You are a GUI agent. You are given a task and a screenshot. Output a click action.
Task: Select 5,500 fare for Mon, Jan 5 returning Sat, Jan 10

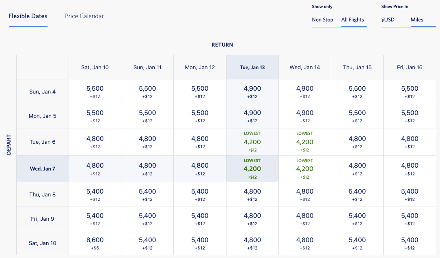[x=95, y=116]
